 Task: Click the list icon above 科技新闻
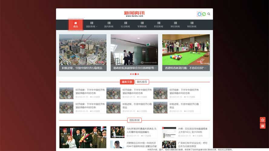coord(159,23)
